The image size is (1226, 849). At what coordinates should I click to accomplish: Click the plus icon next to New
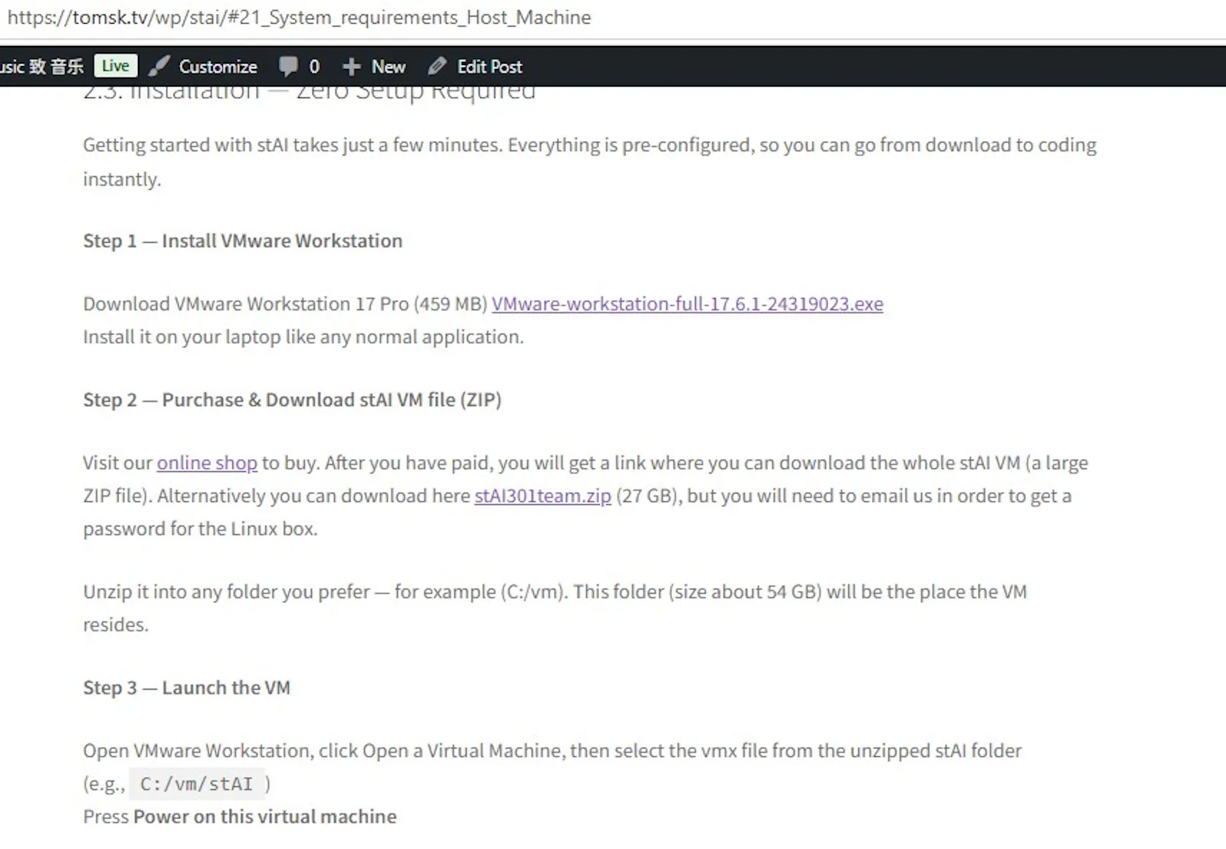351,67
